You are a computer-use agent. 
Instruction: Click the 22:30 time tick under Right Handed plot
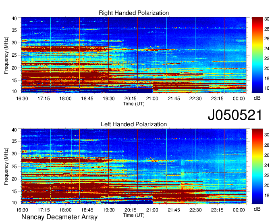click(x=195, y=99)
